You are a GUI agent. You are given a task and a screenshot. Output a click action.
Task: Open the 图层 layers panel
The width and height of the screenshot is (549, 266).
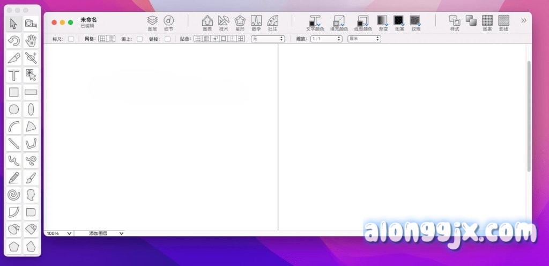[152, 23]
